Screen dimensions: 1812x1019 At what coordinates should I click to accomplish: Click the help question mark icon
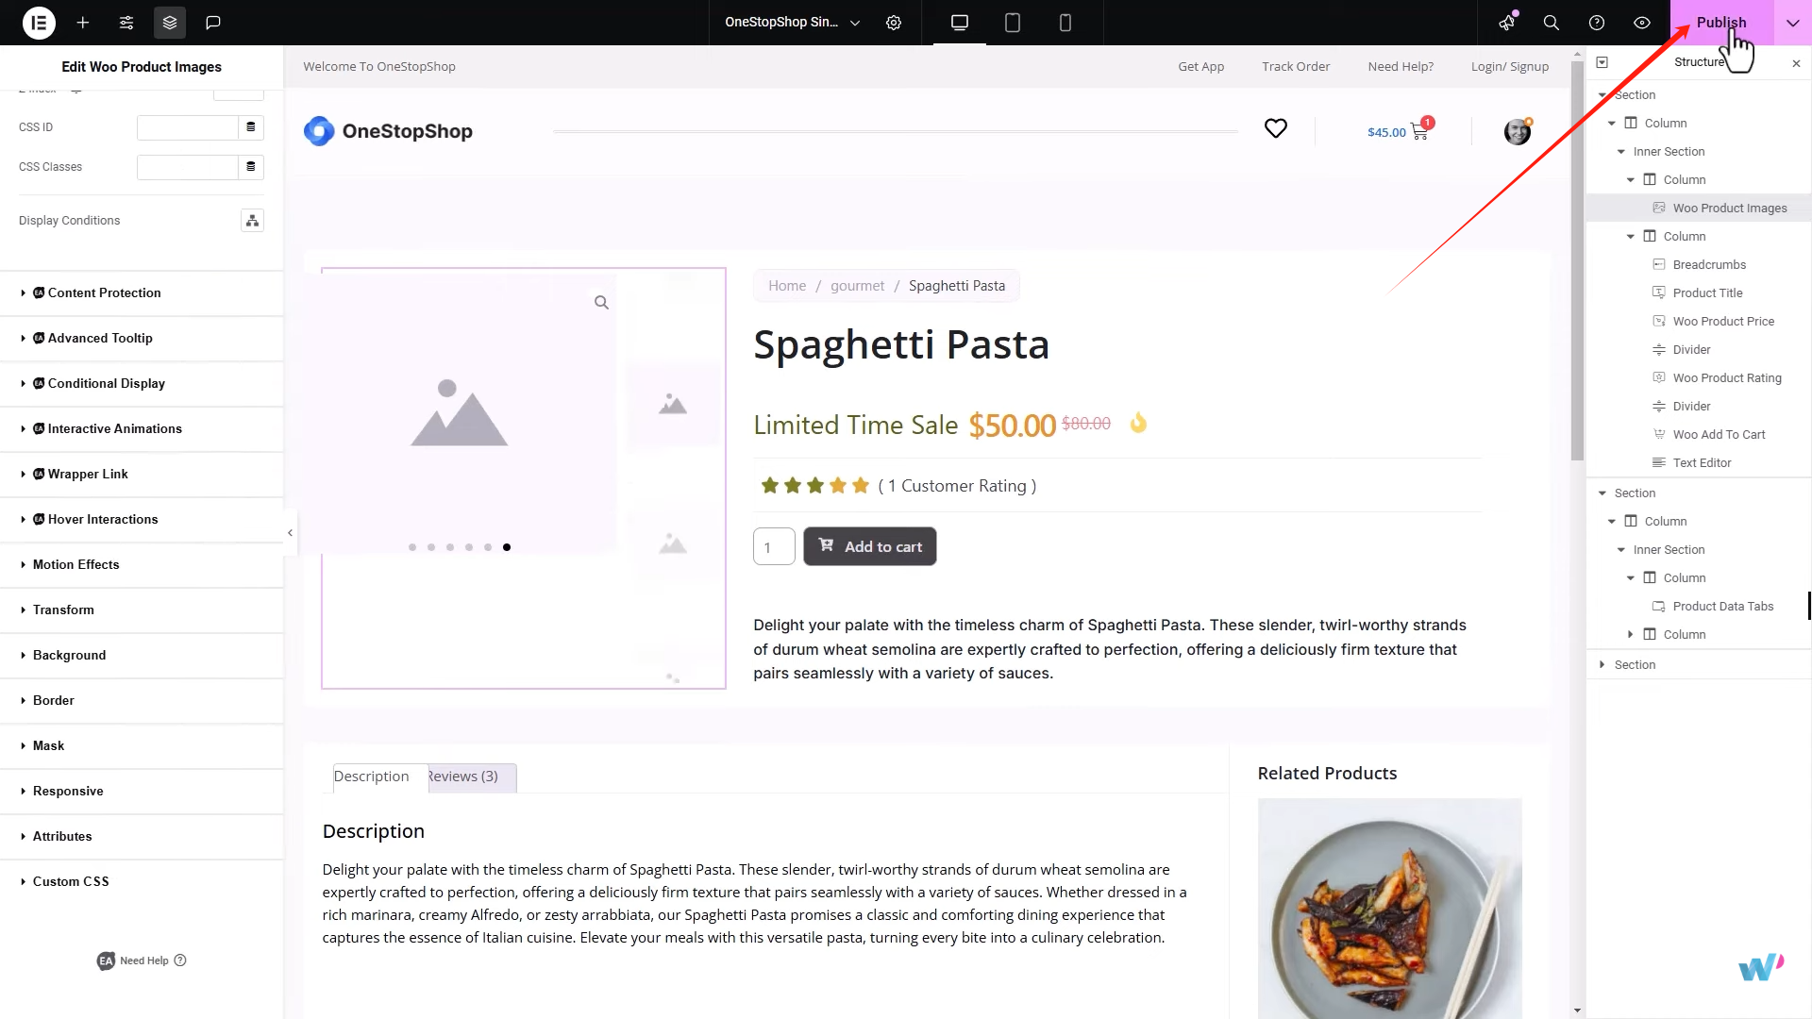(1597, 23)
